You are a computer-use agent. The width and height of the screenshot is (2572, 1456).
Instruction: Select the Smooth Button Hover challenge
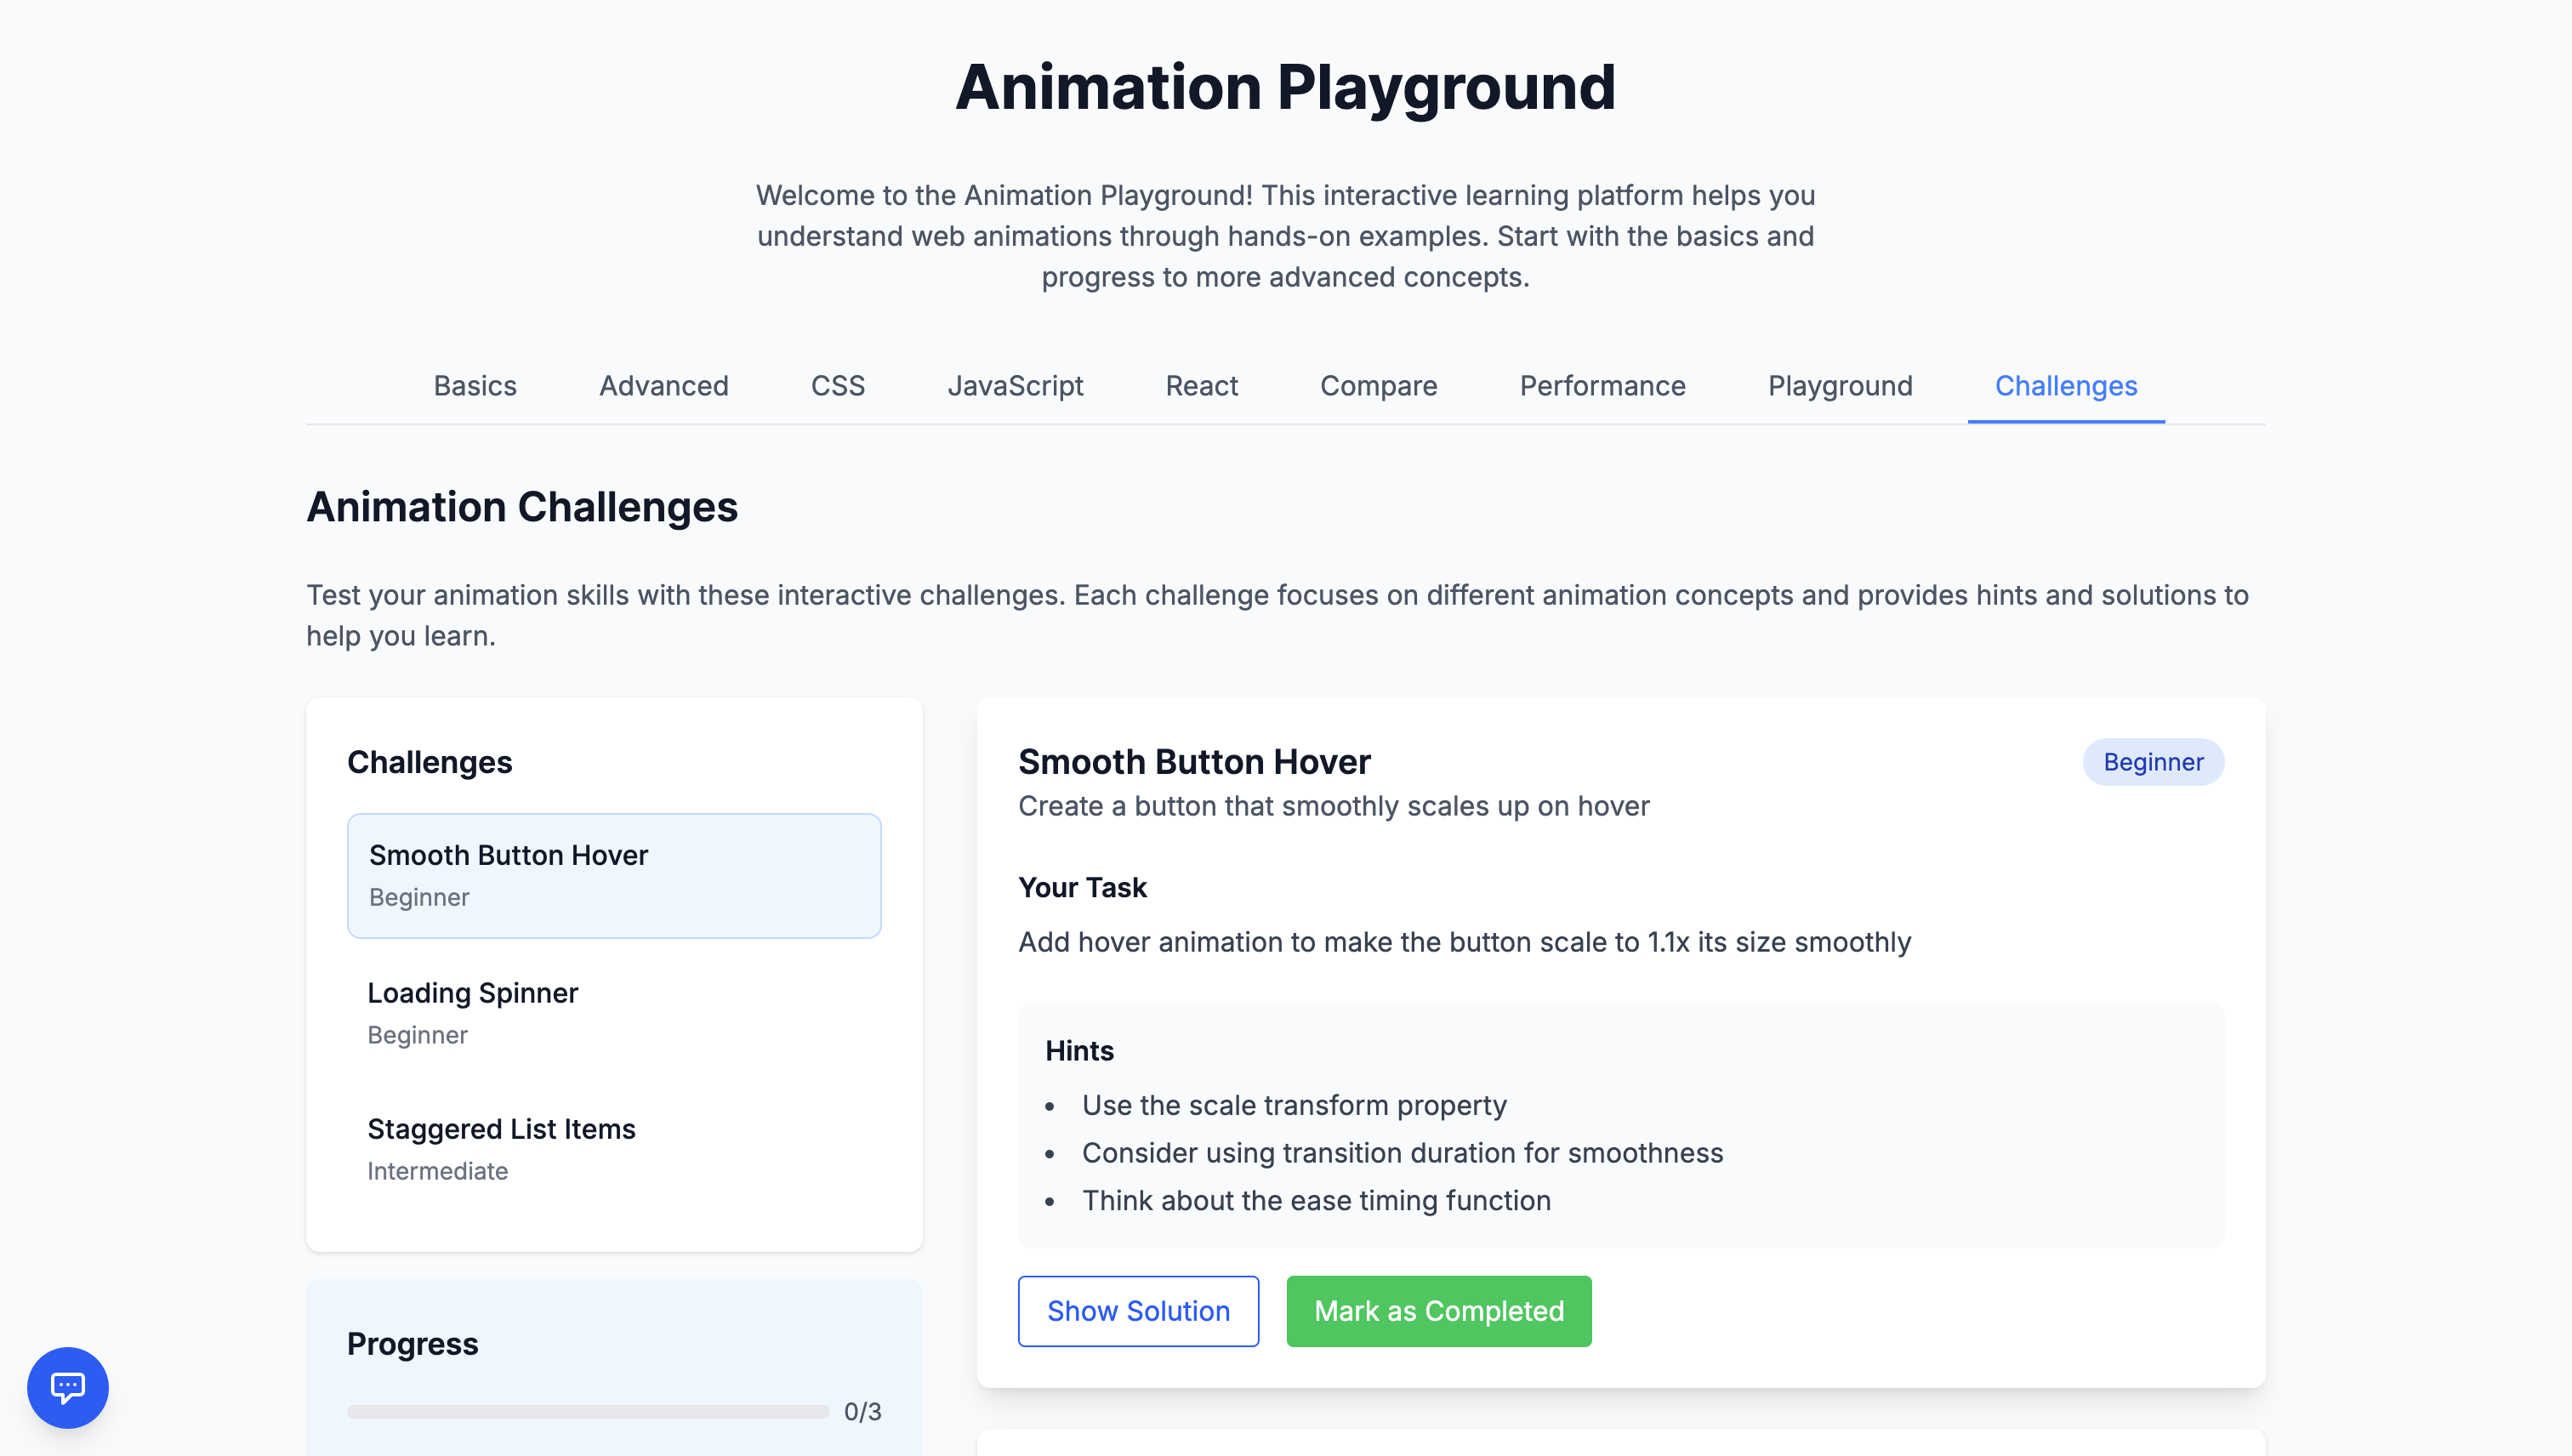(613, 875)
